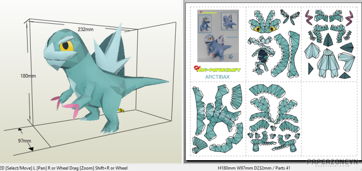Select the right pink claw pattern piece

pos(349,18)
